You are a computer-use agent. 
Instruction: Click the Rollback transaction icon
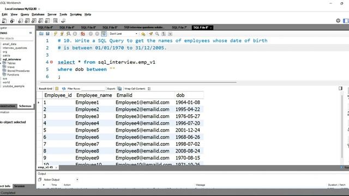click(97, 34)
